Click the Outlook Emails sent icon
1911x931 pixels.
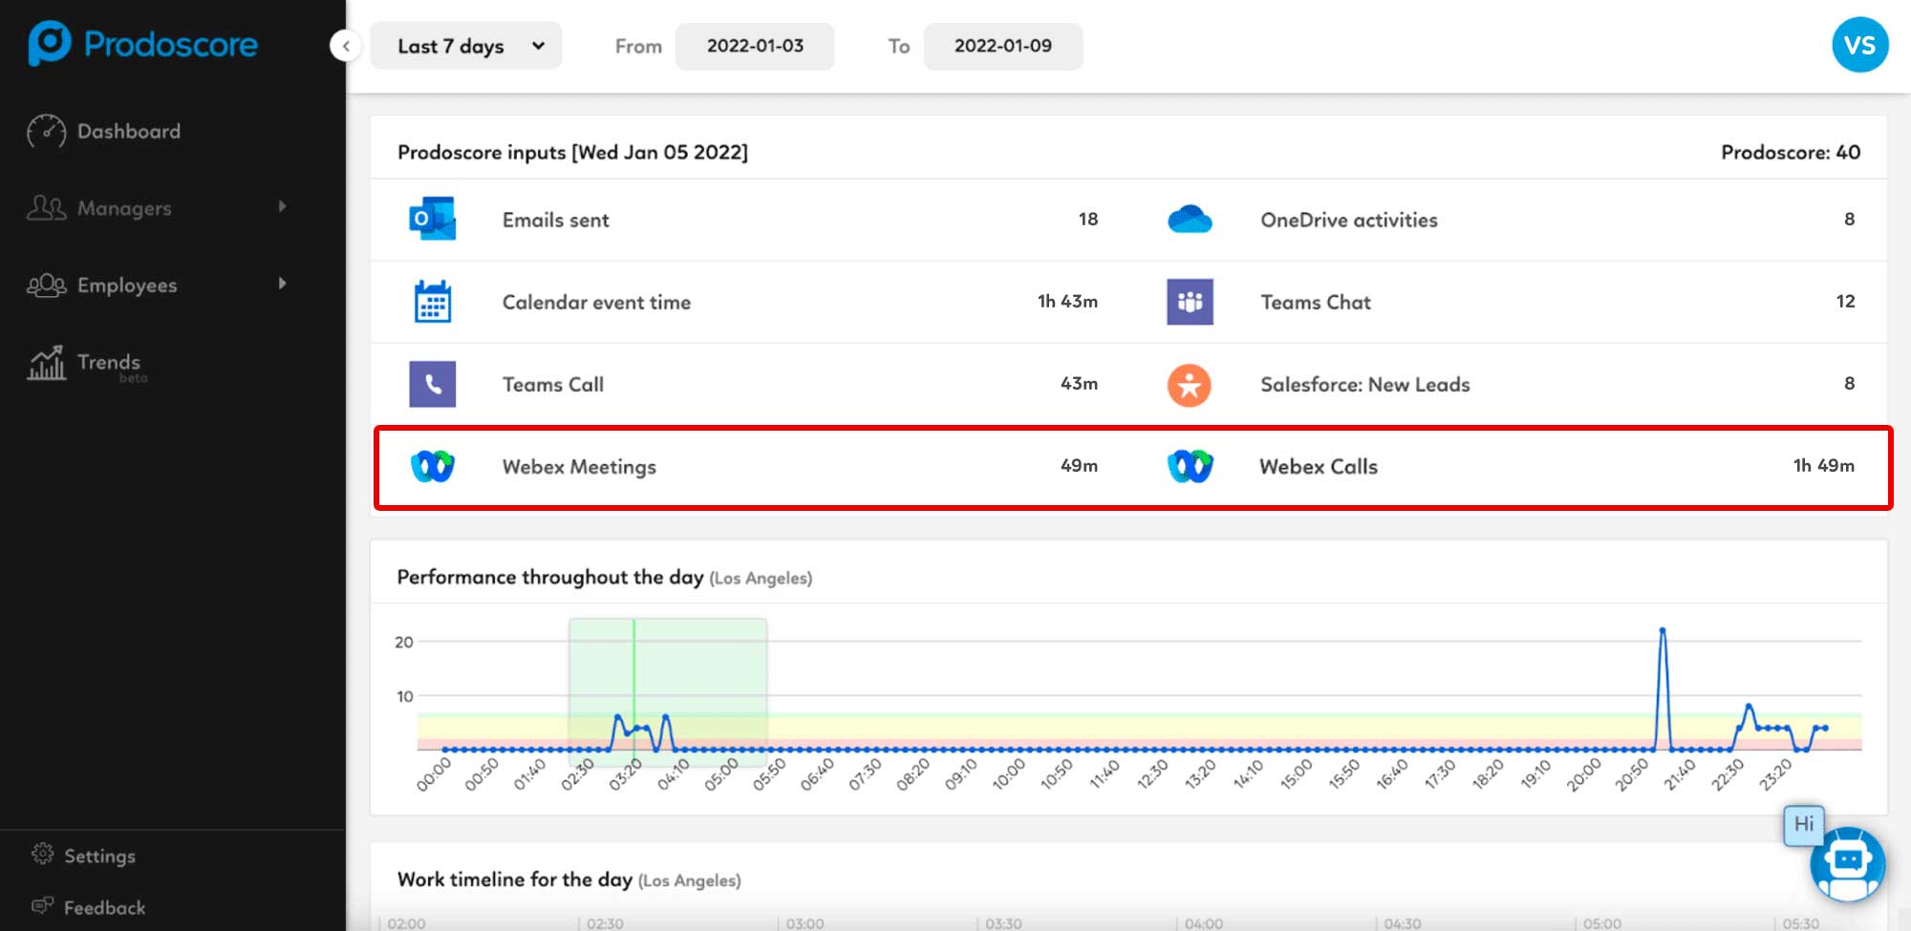click(432, 219)
